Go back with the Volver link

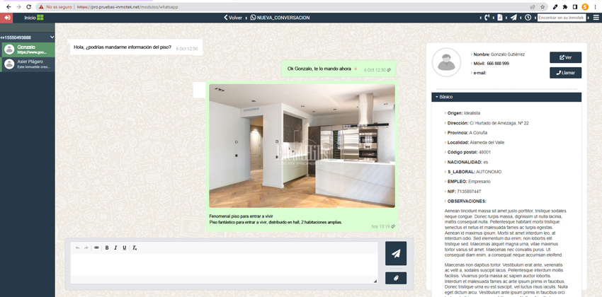pos(233,18)
